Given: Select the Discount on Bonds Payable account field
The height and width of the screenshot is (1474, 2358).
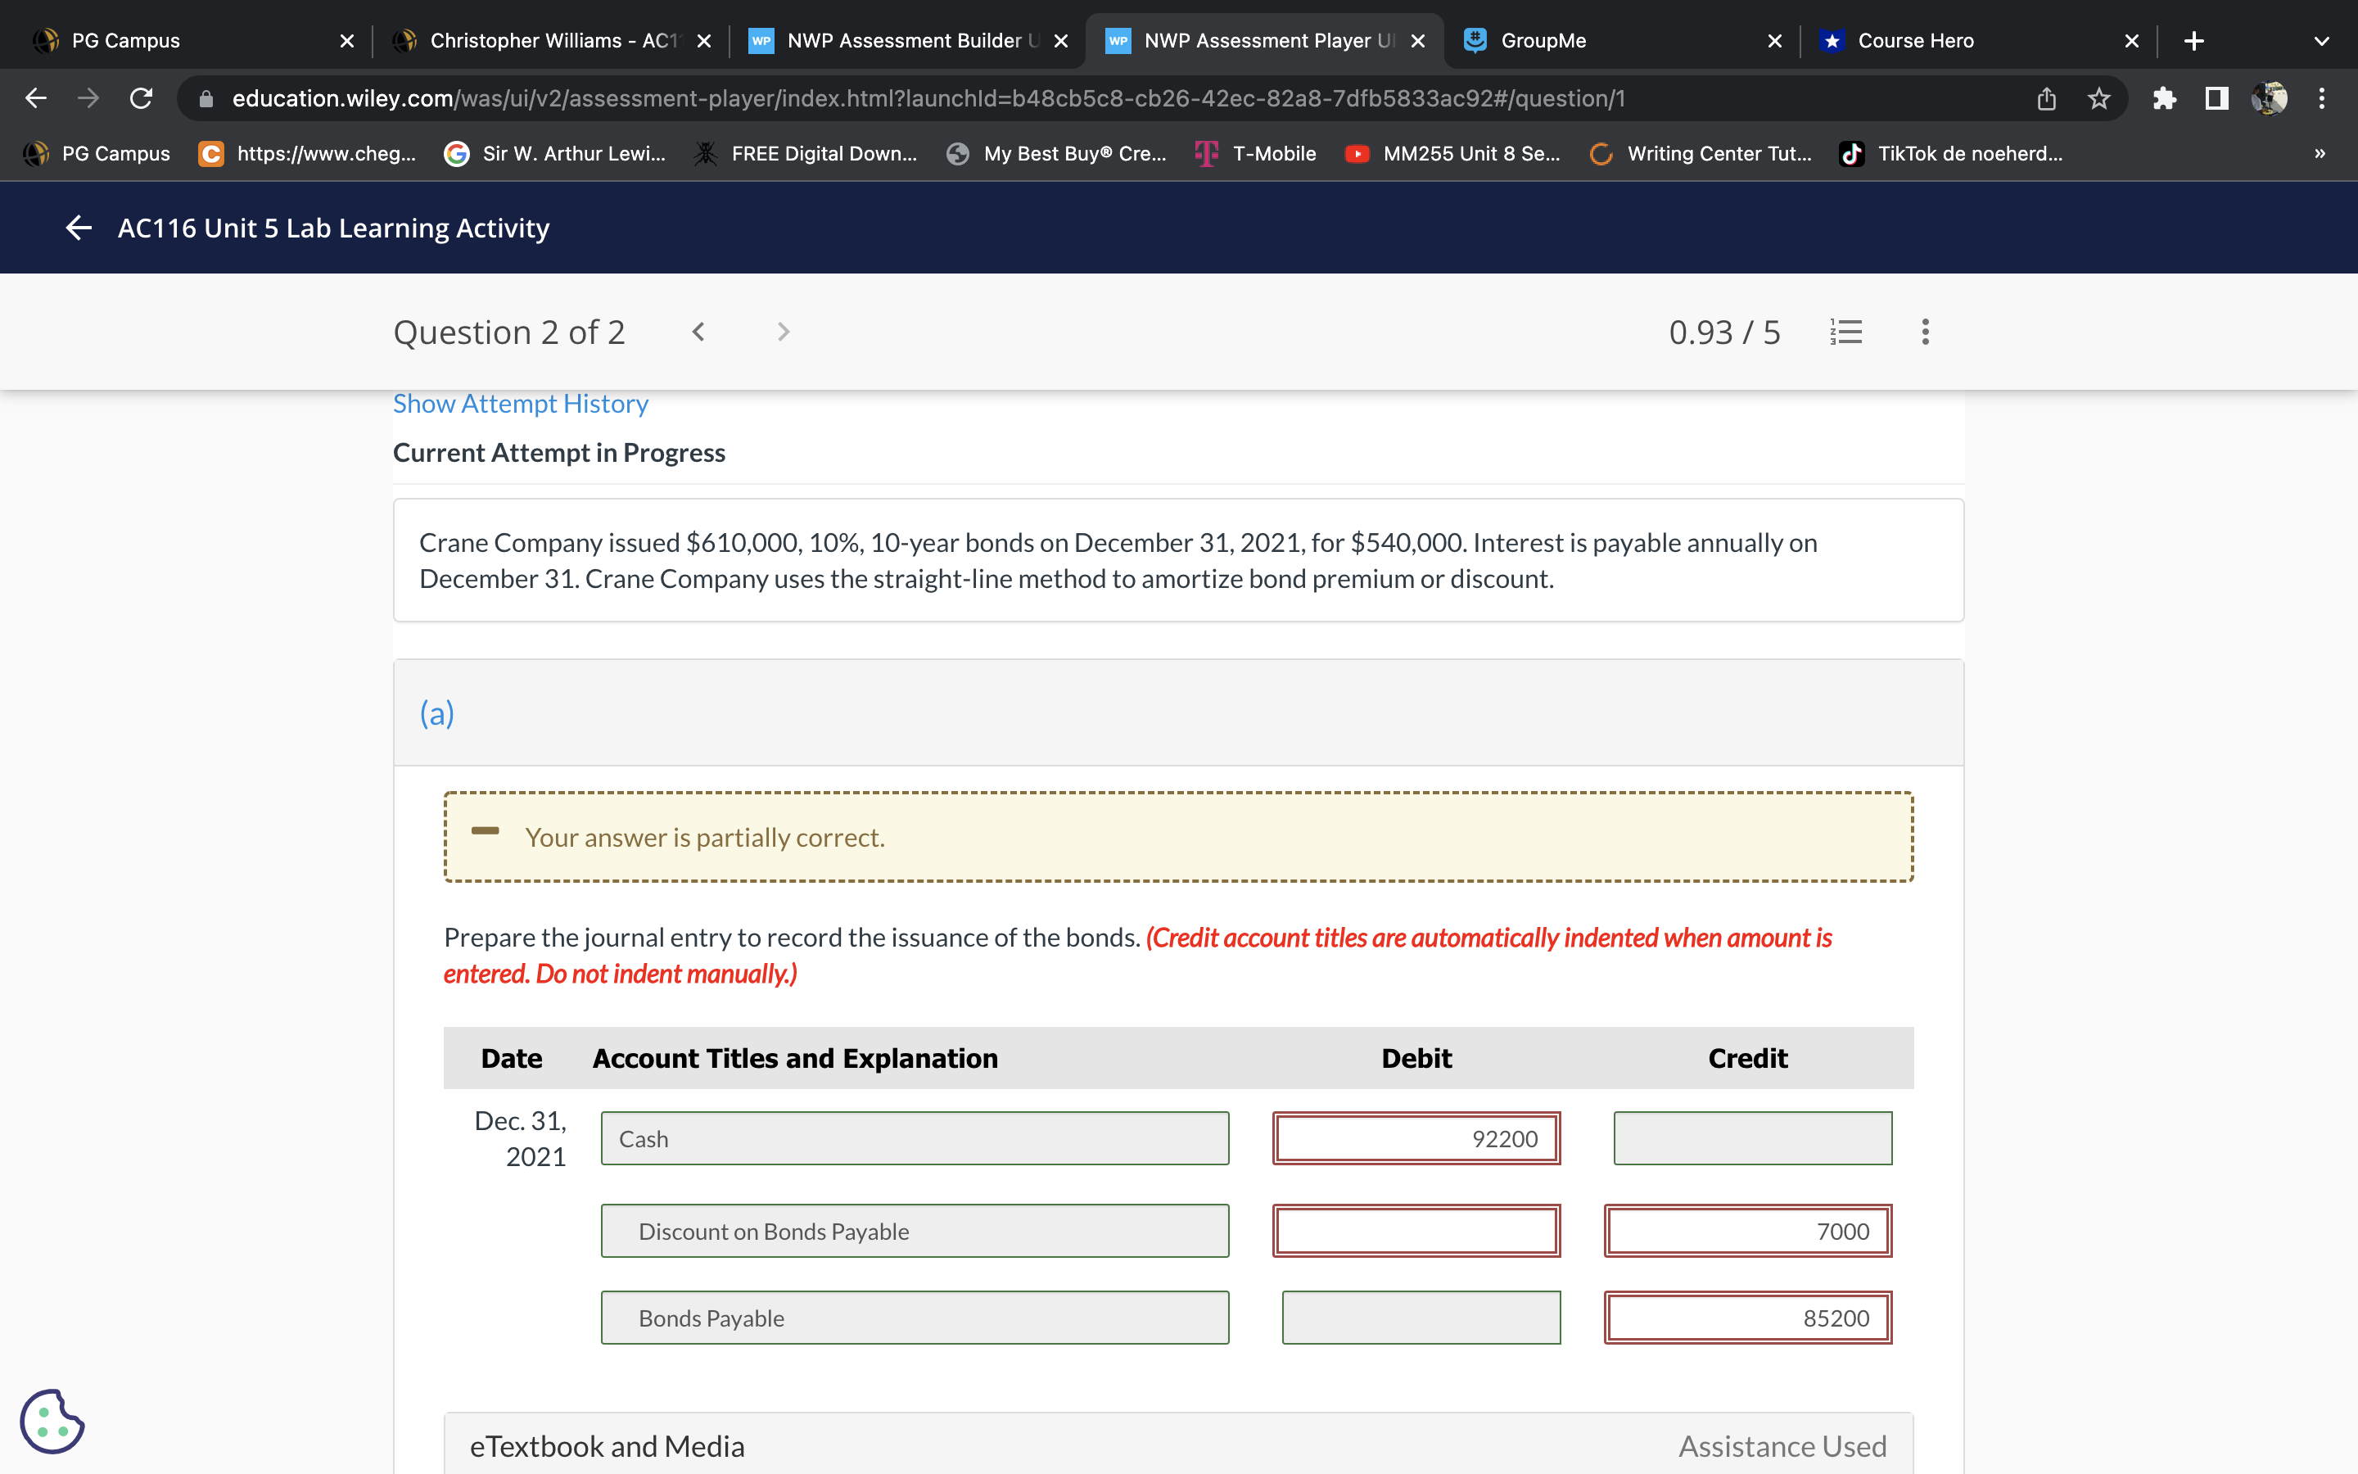Looking at the screenshot, I should tap(914, 1232).
